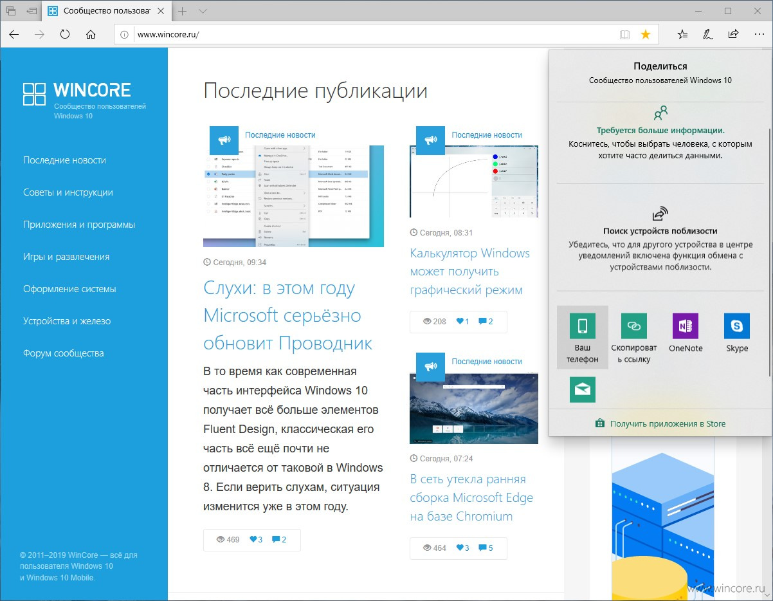Click the 208 views count
Viewport: 773px width, 601px height.
(x=434, y=321)
